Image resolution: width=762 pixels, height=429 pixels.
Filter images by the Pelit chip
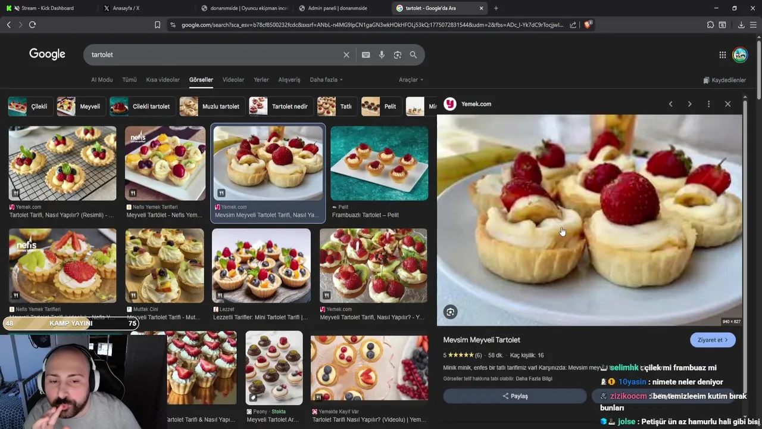(382, 107)
